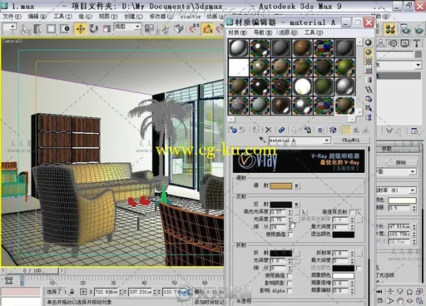Open 导航 menu in material editor
This screenshot has width=426, height=306.
click(x=263, y=32)
